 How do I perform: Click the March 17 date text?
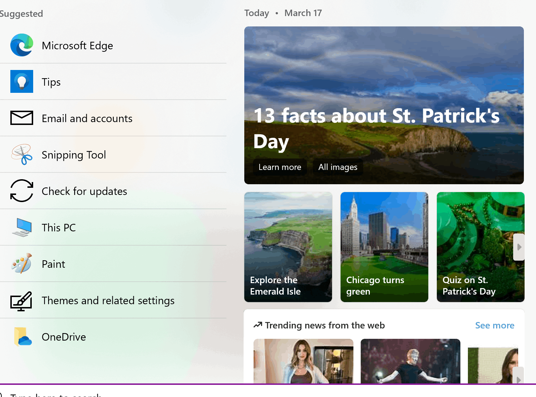303,13
